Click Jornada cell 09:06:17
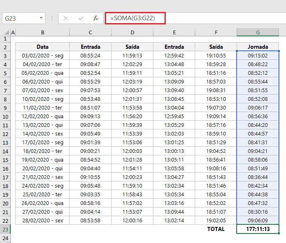This screenshot has height=243, width=286. pyautogui.click(x=258, y=108)
